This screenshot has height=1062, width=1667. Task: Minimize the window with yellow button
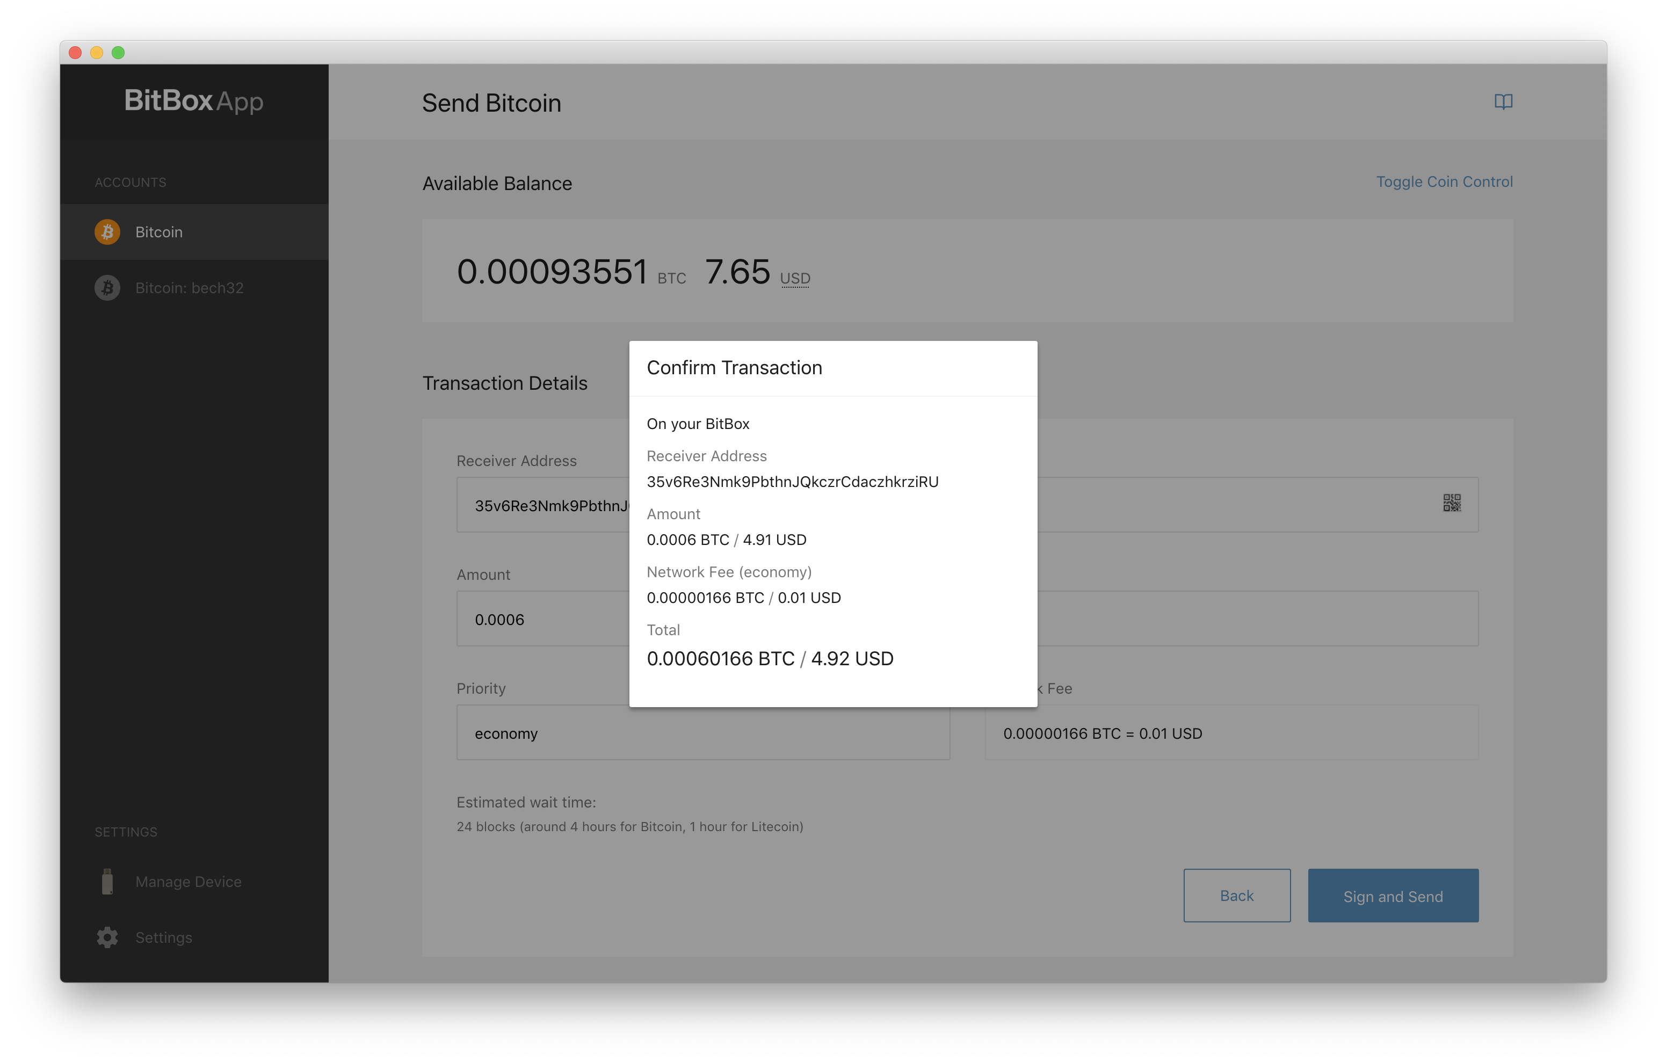pyautogui.click(x=97, y=53)
